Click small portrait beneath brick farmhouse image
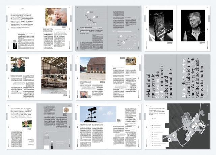This screenshot has height=155, width=216. point(84,95)
